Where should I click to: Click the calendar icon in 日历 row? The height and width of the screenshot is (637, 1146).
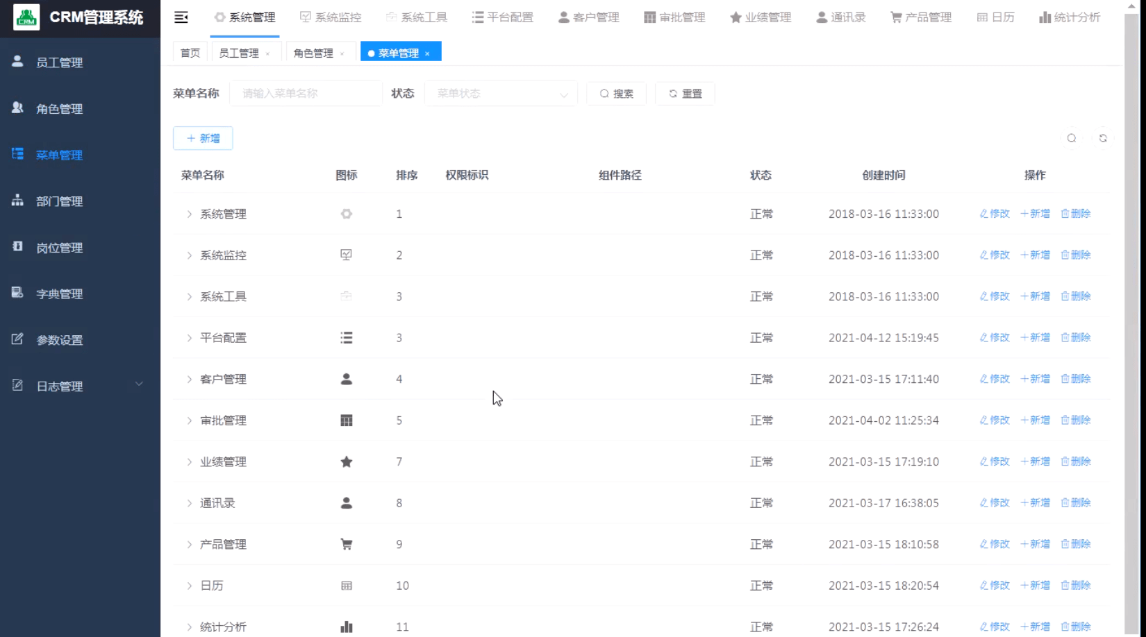point(347,586)
